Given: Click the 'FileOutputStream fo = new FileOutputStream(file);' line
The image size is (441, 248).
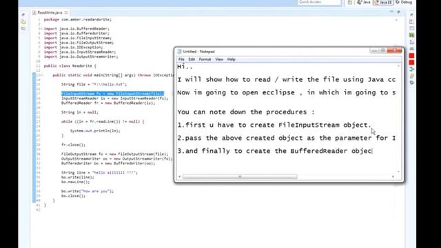Looking at the screenshot, I should 115,154.
